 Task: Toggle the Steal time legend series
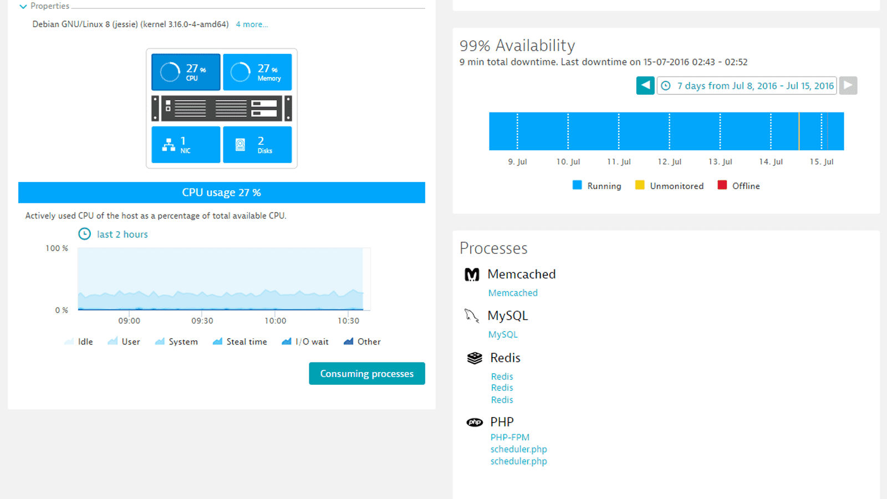coord(239,342)
